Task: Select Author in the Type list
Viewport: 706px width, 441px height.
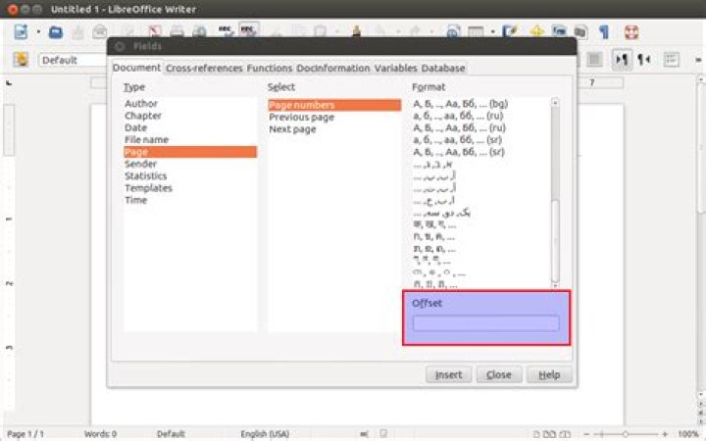Action: [x=190, y=104]
